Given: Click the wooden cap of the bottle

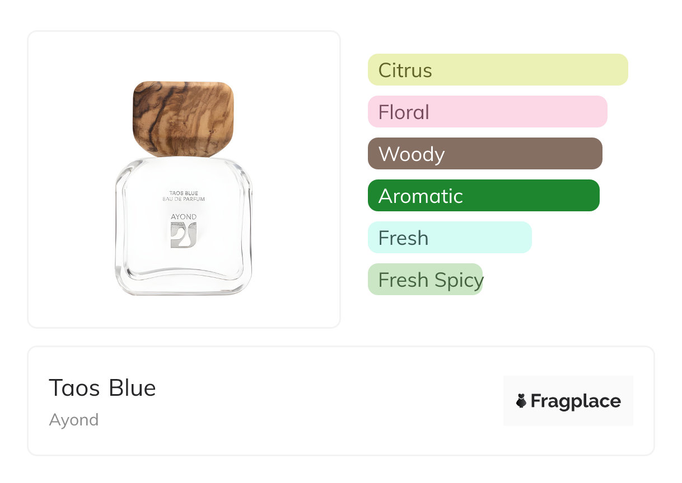Looking at the screenshot, I should (183, 118).
